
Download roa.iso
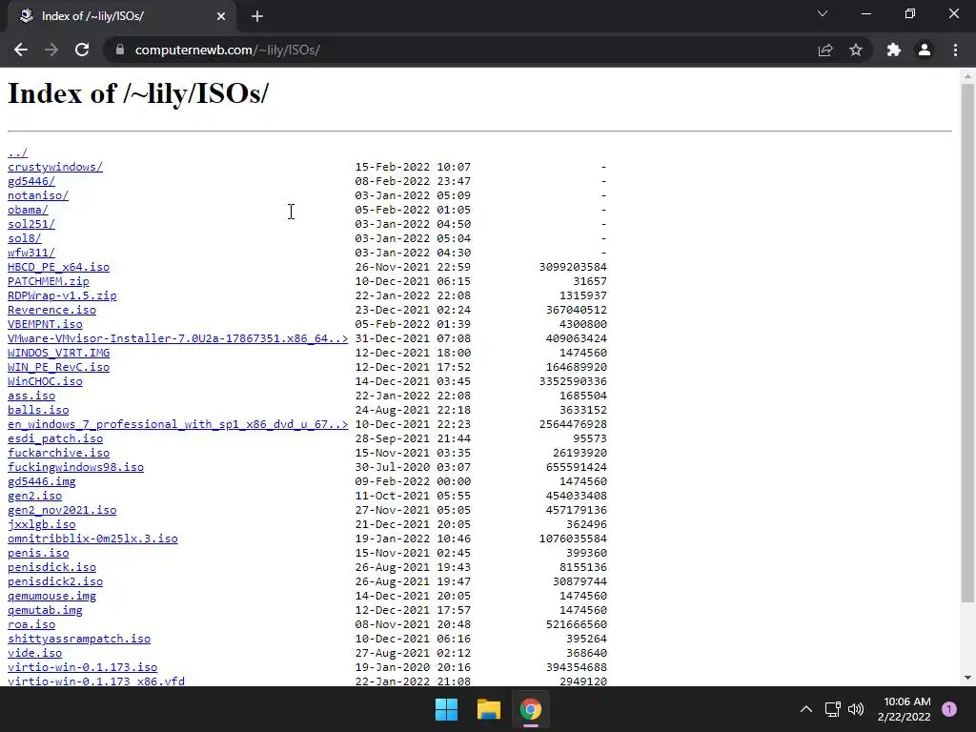(31, 625)
